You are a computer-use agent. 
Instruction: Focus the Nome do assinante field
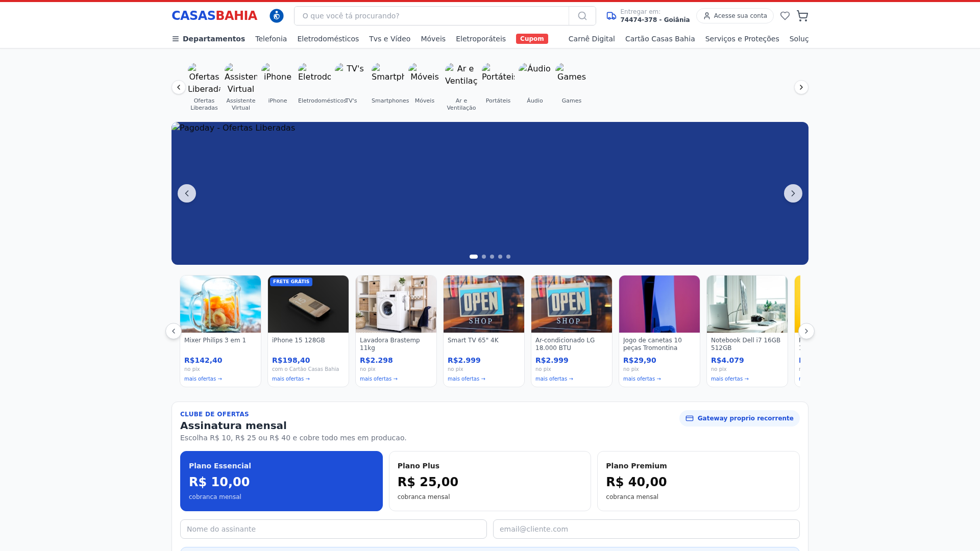[333, 529]
